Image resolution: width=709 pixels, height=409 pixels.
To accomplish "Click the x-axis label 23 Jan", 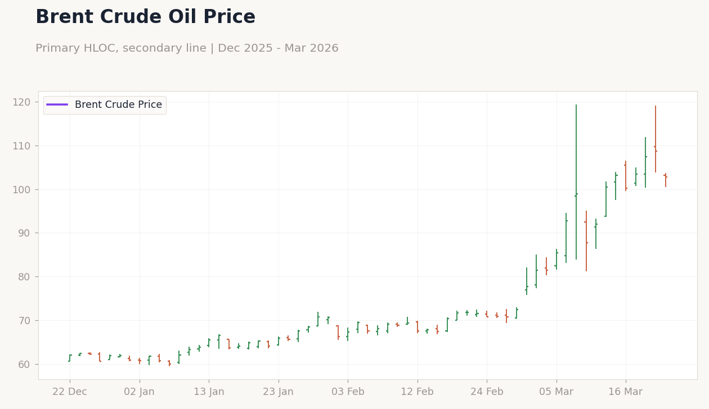I will coord(278,392).
